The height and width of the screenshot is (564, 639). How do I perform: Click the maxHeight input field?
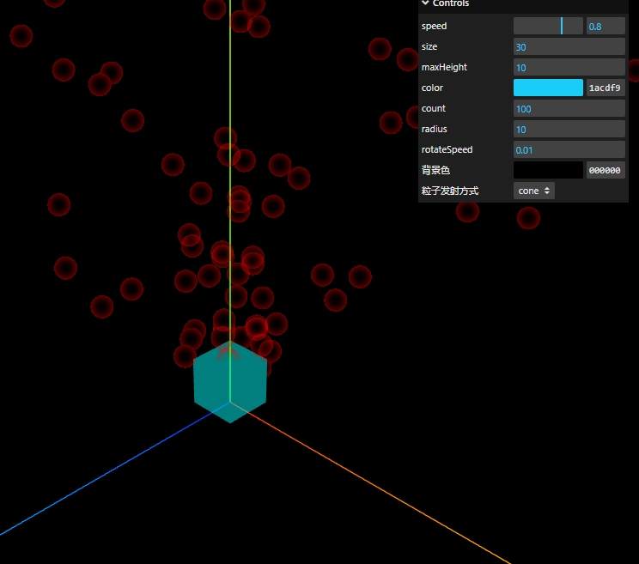[x=569, y=67]
